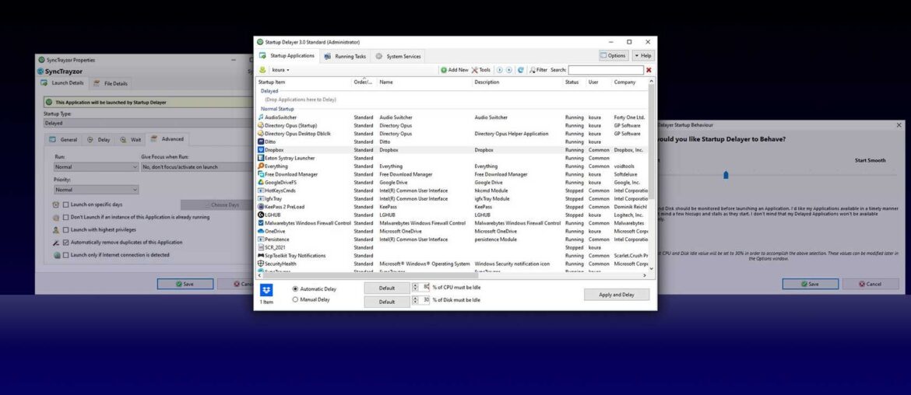Click the Search input field
Image resolution: width=911 pixels, height=395 pixels.
click(606, 70)
